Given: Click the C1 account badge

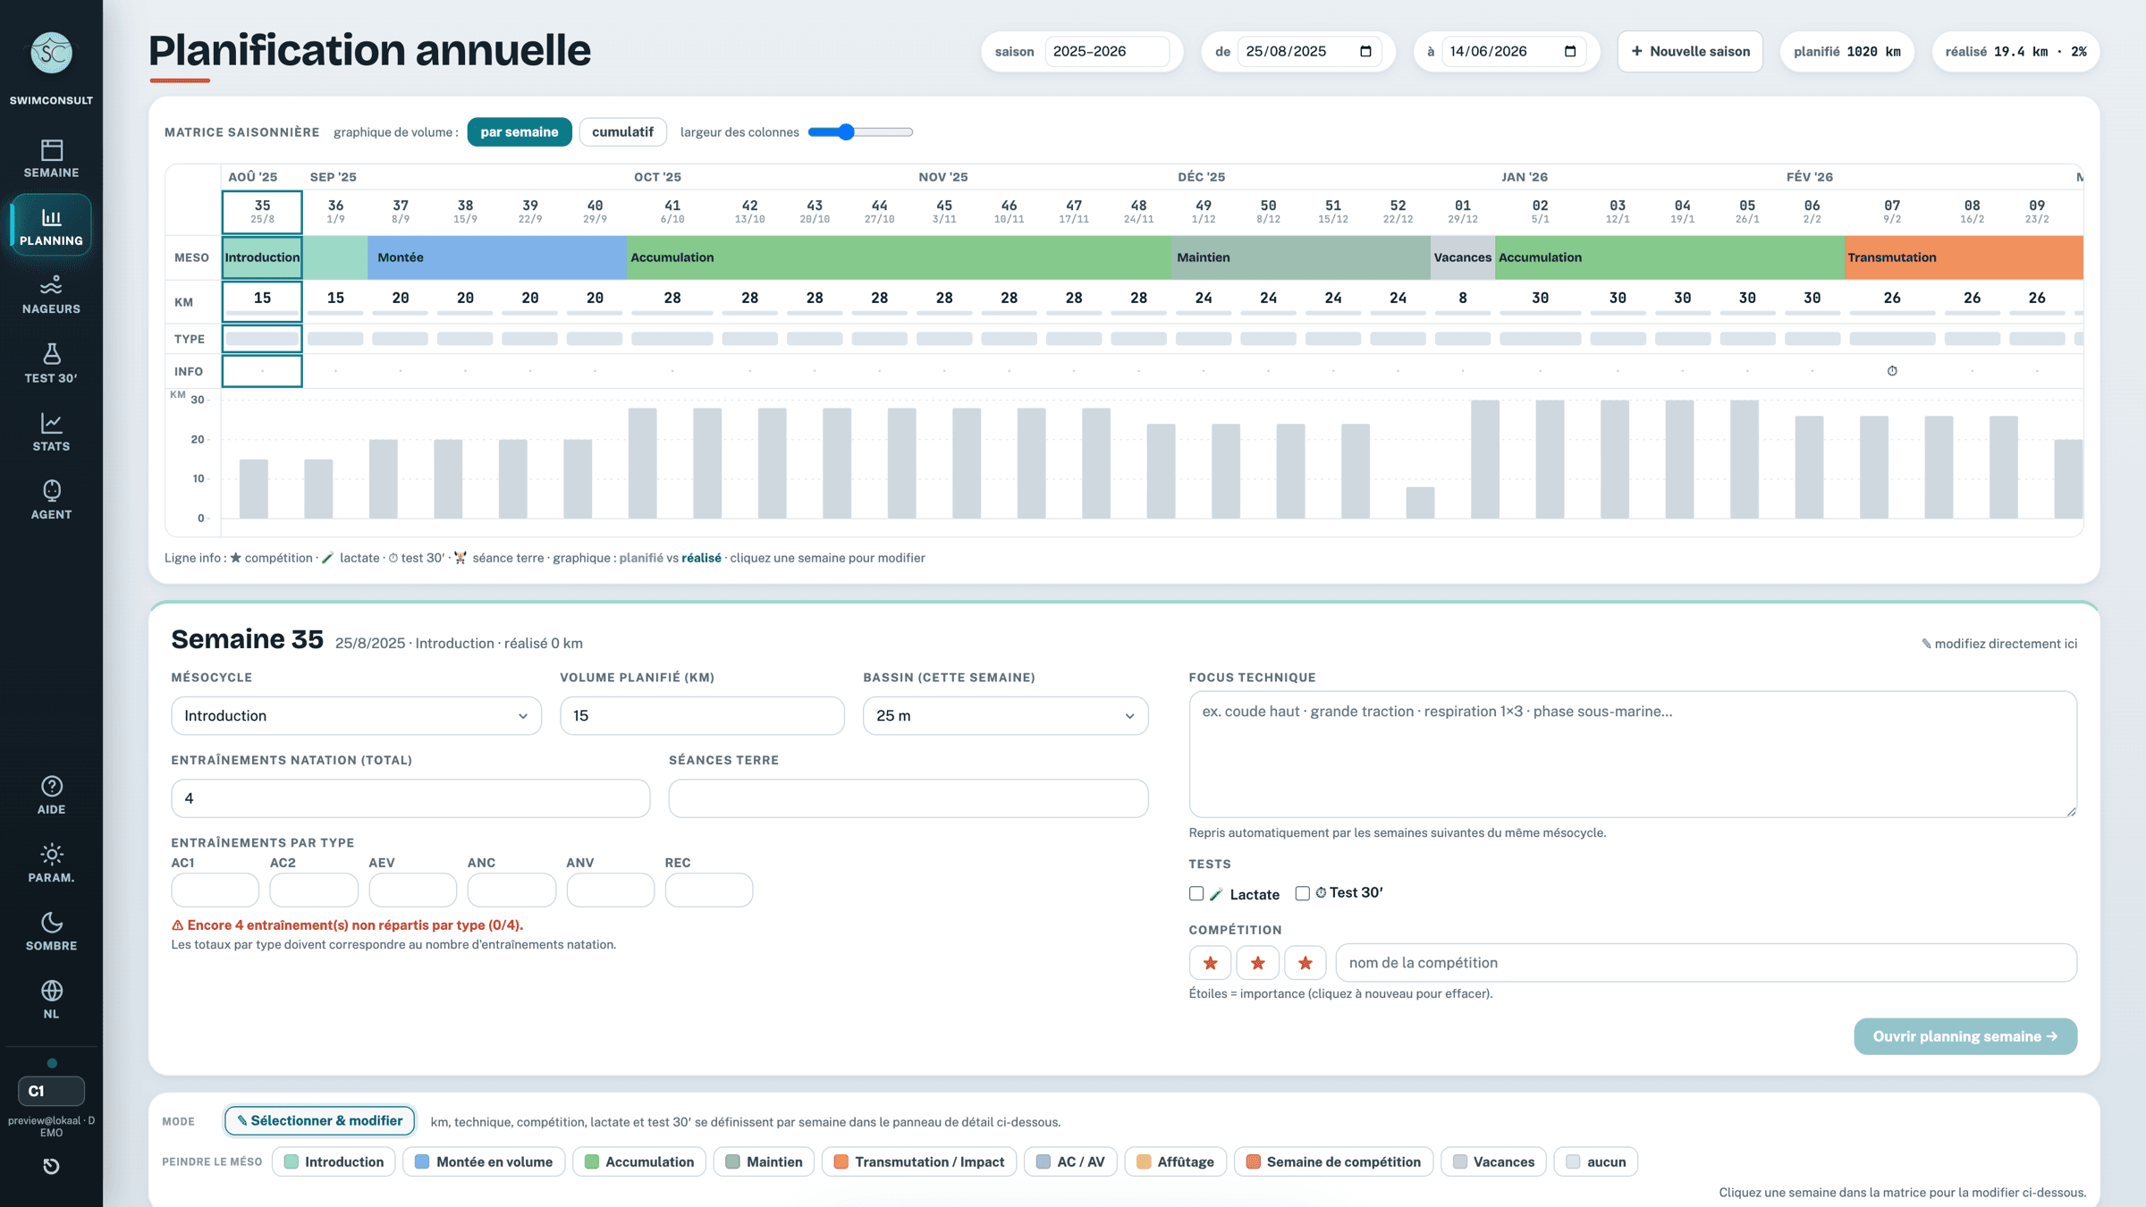Looking at the screenshot, I should click(x=51, y=1091).
